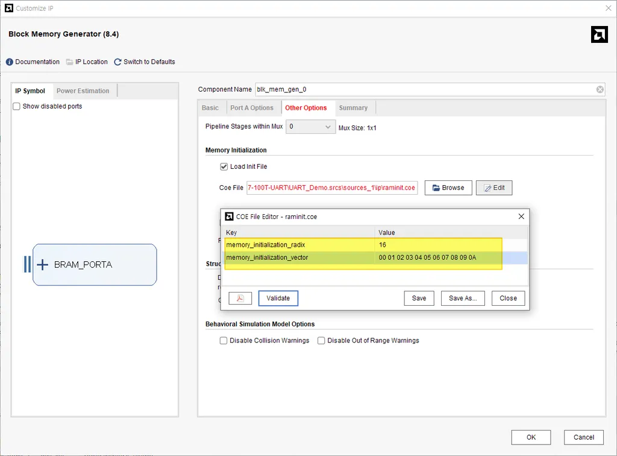
Task: Click the Save As... button
Action: click(463, 298)
